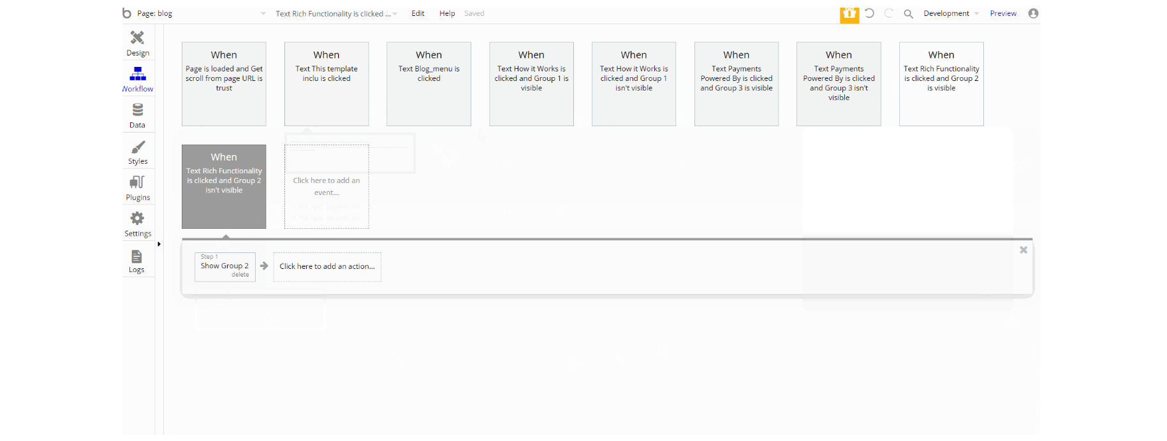Viewport: 1167px width, 441px height.
Task: Select Payments Powered By Group 3 is visible event
Action: [x=737, y=84]
